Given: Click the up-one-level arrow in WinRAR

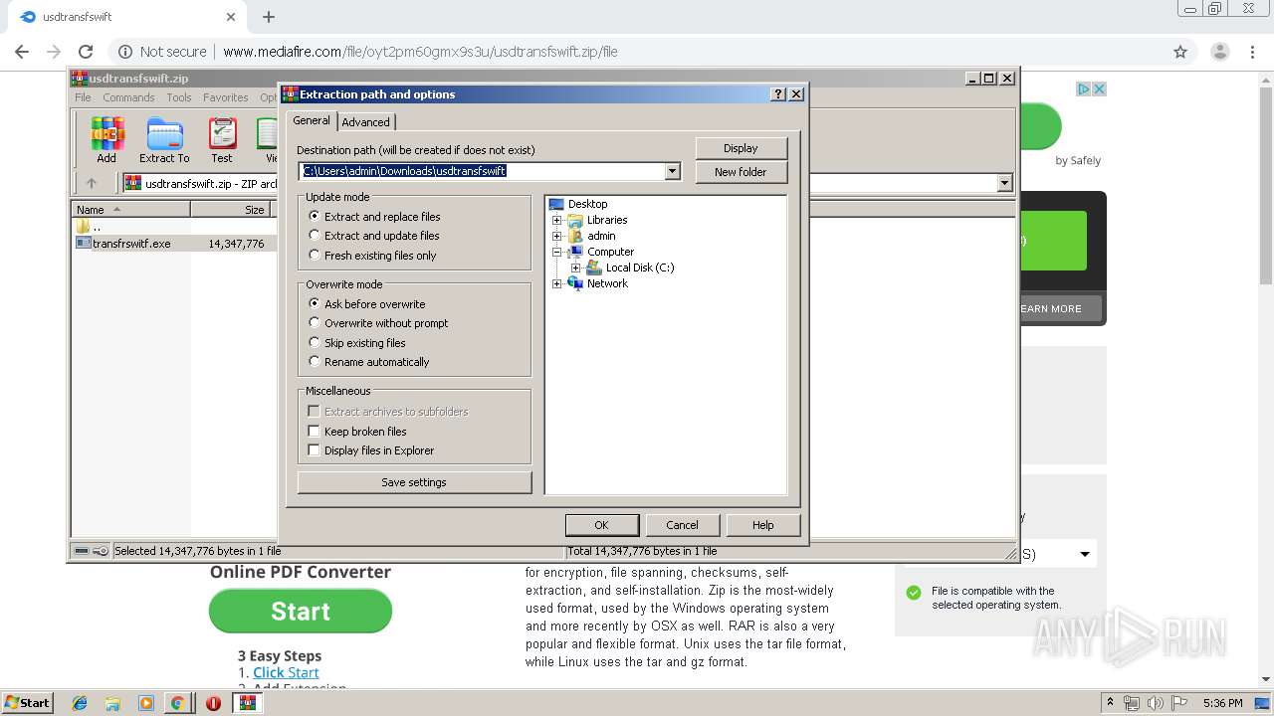Looking at the screenshot, I should tap(92, 183).
